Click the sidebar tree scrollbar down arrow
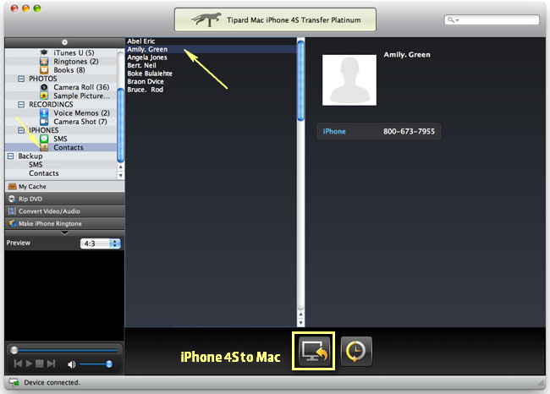This screenshot has height=394, width=550. tap(120, 175)
